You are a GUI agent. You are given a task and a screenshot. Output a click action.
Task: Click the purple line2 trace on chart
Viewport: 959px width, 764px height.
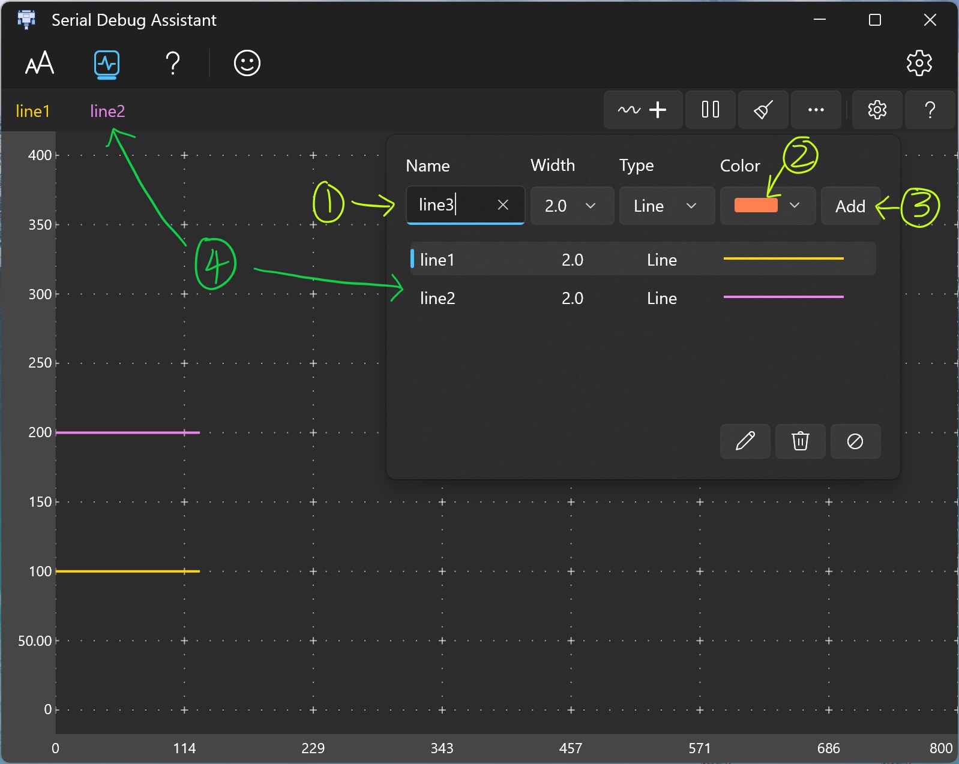(127, 432)
